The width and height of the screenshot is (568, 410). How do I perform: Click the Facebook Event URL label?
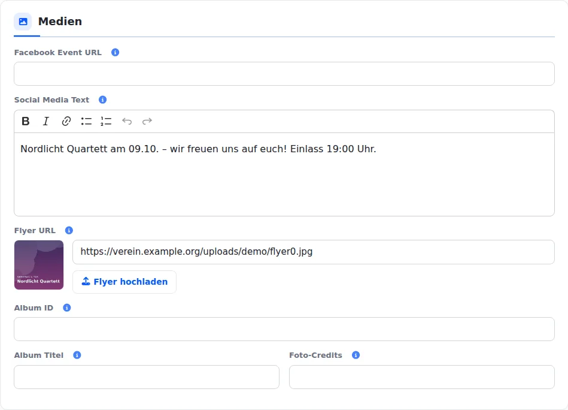coord(58,53)
